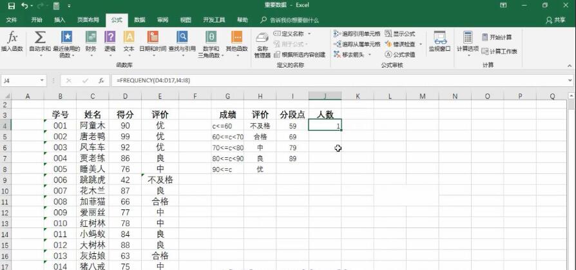Click Create from Selection
Viewport: 576px width, 270px height.
(x=300, y=55)
